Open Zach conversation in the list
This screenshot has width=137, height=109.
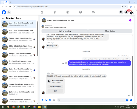pos(18,70)
